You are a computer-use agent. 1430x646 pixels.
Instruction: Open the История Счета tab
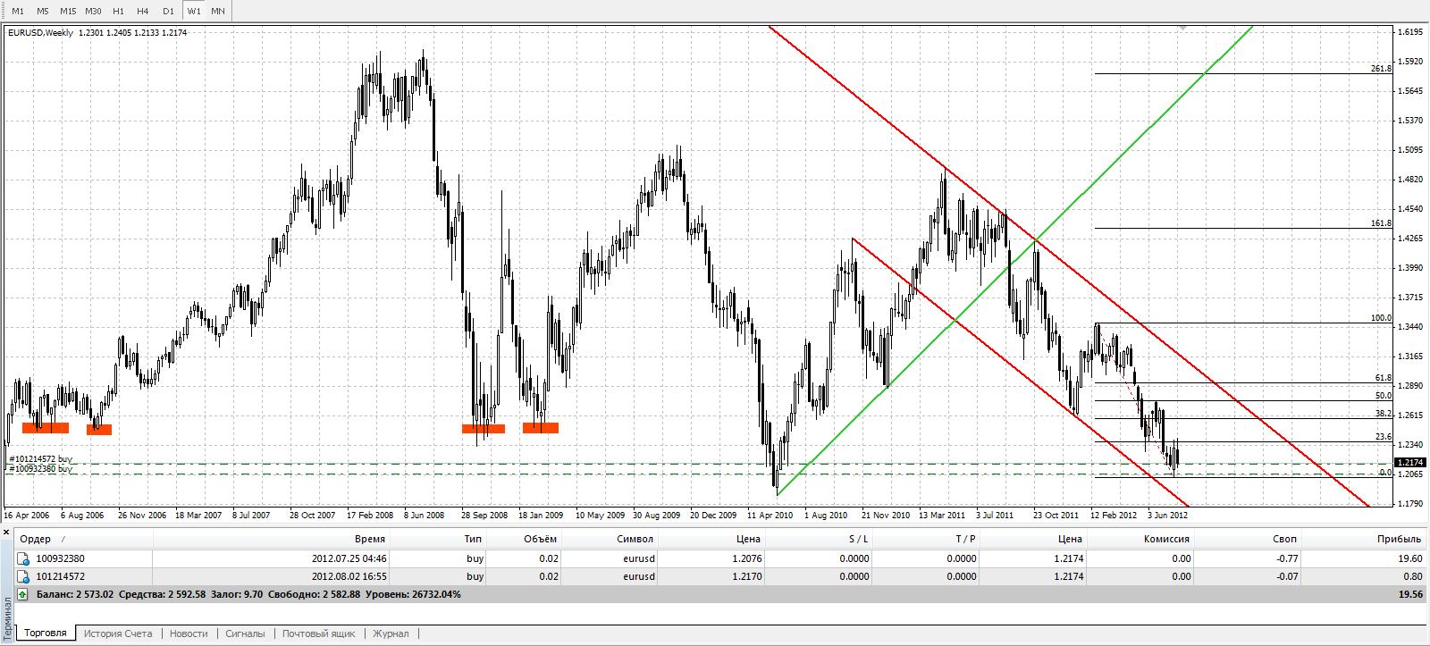point(118,633)
